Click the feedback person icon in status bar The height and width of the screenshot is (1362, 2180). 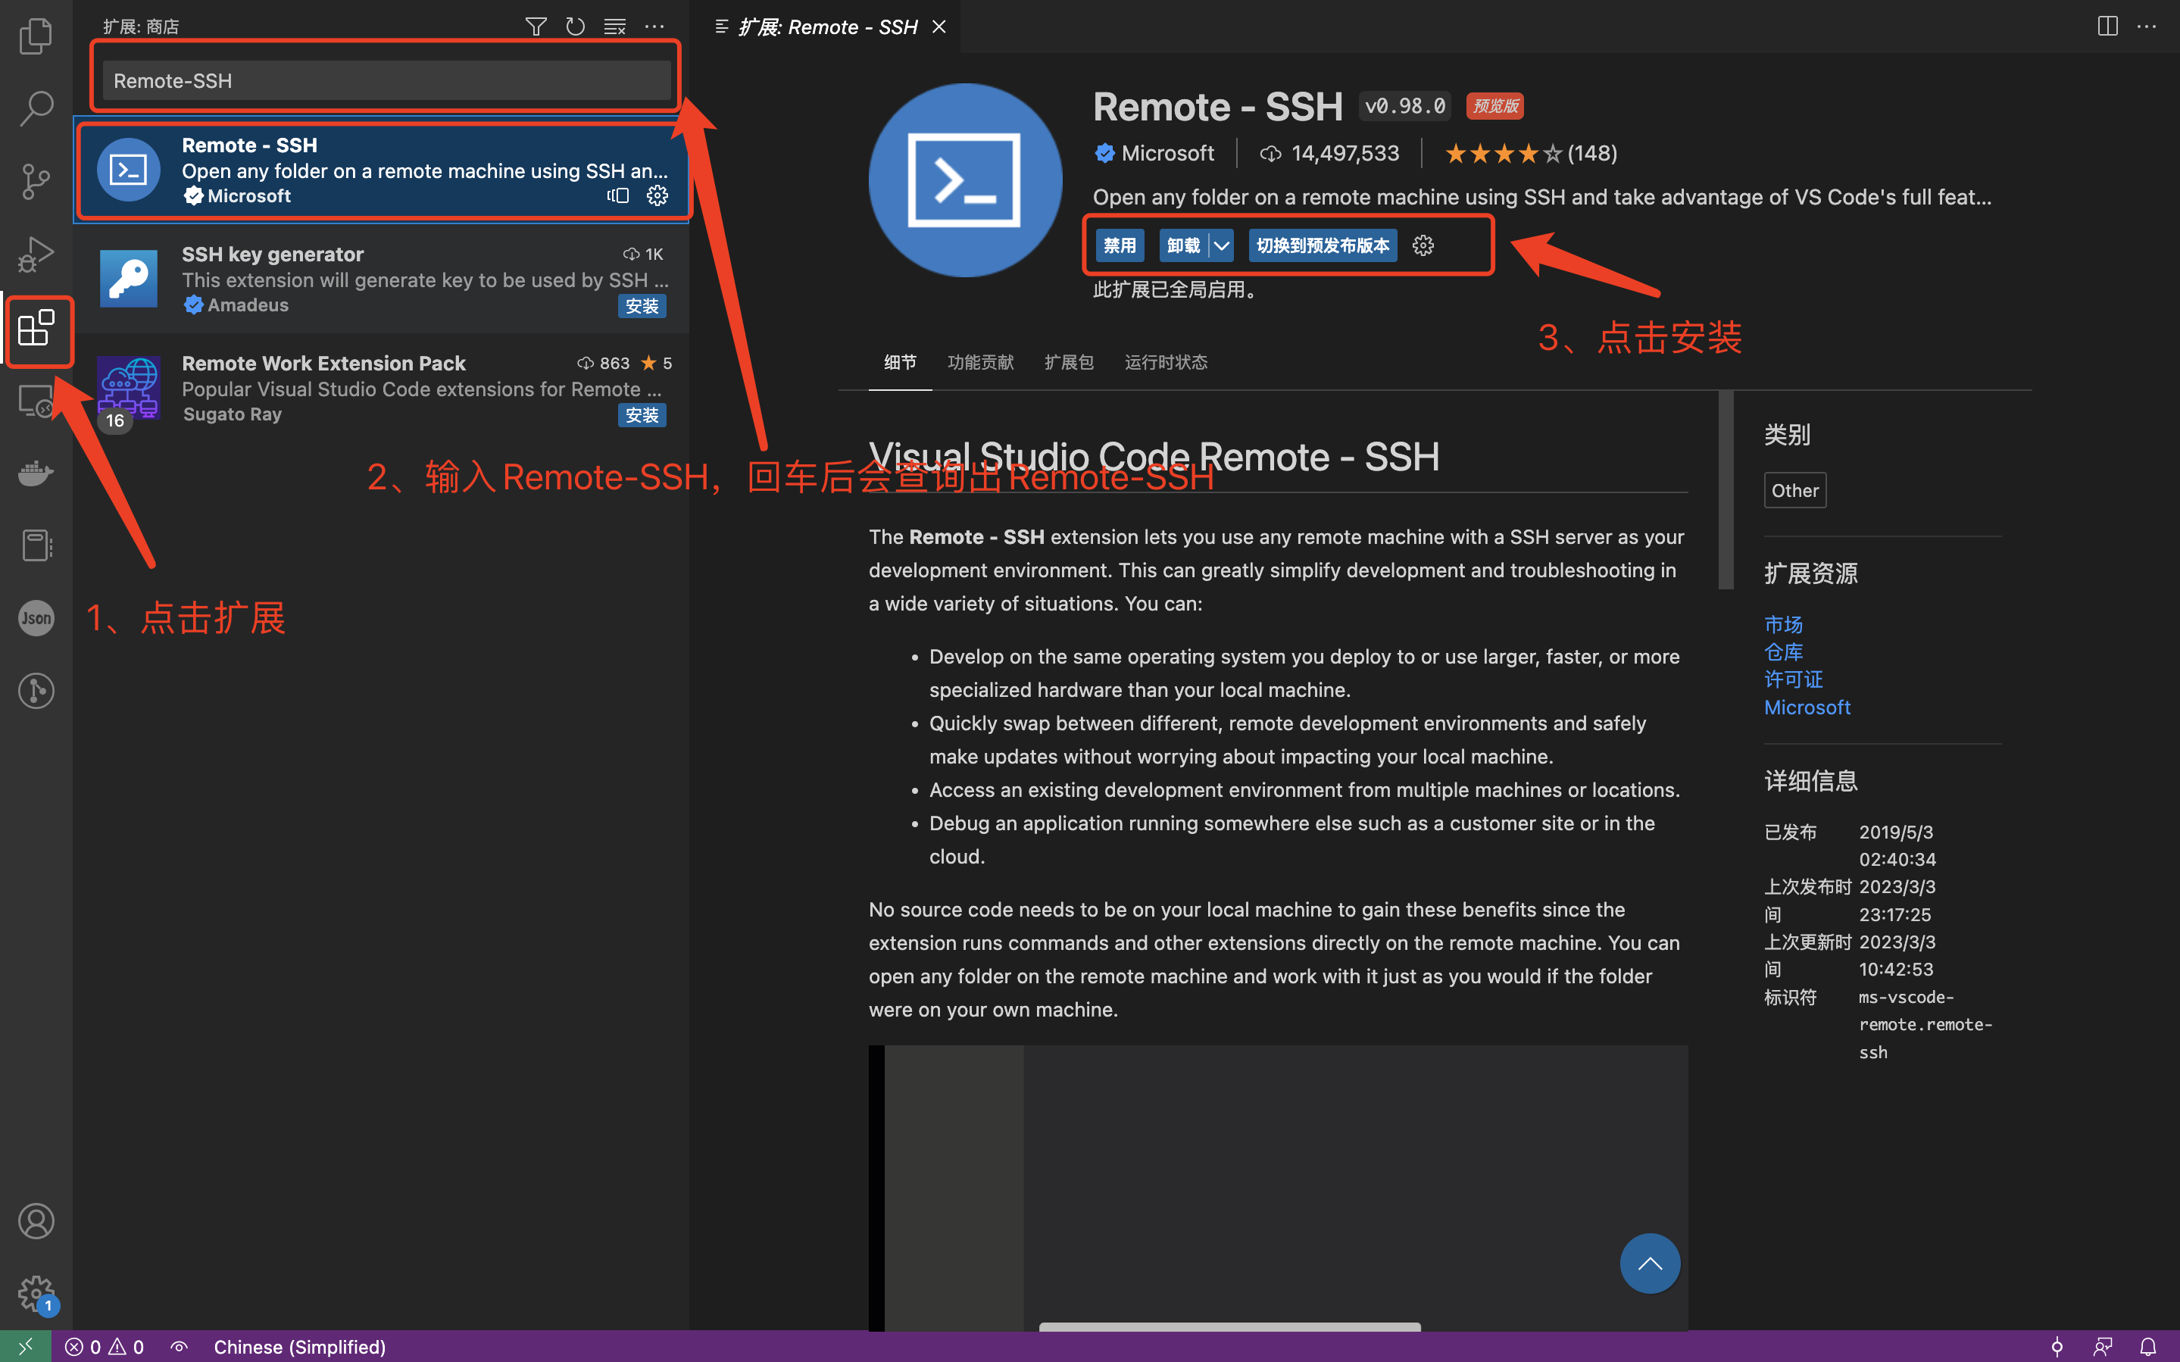click(x=2103, y=1346)
